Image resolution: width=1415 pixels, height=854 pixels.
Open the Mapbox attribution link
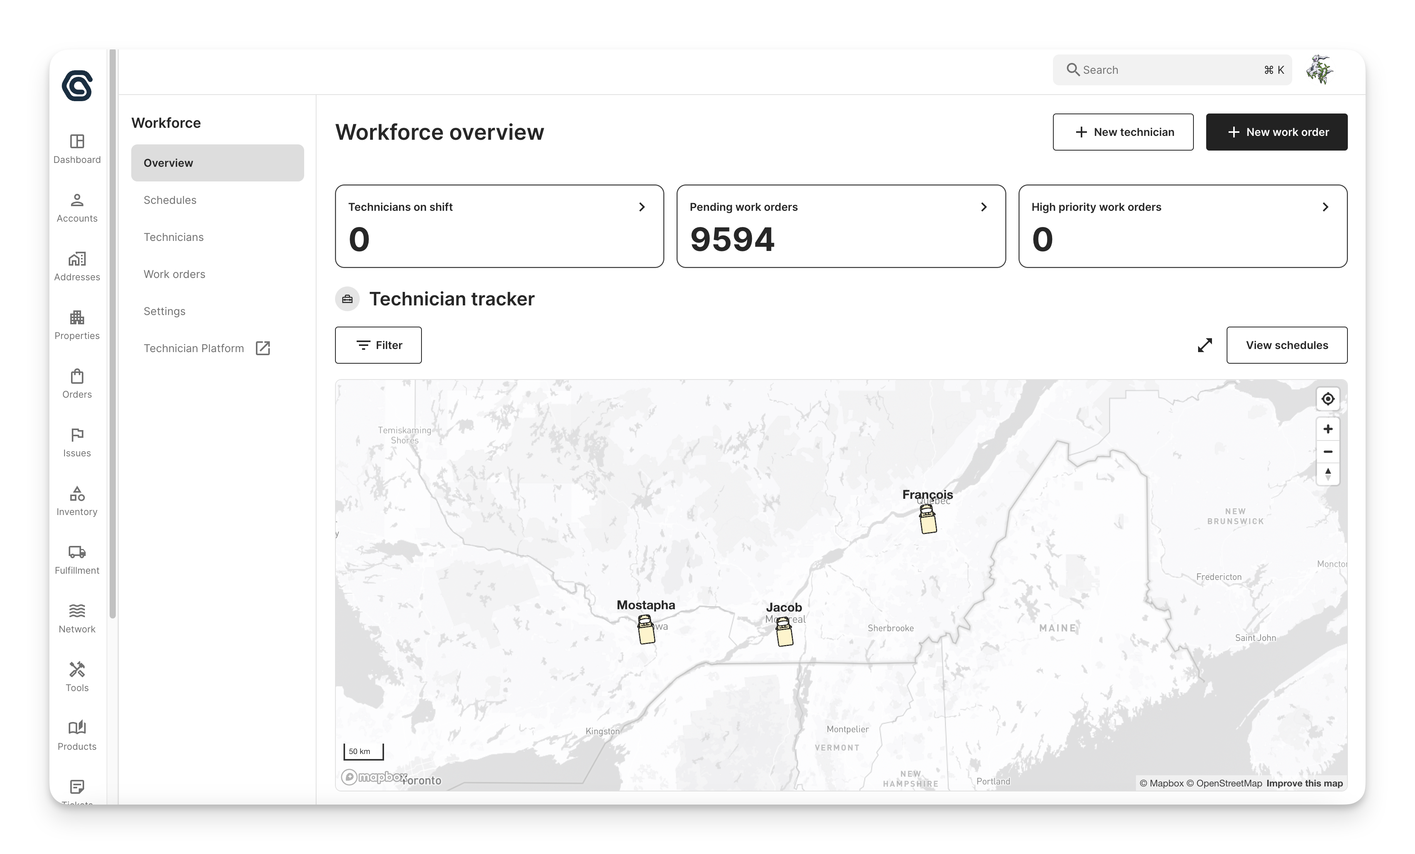click(x=1161, y=783)
